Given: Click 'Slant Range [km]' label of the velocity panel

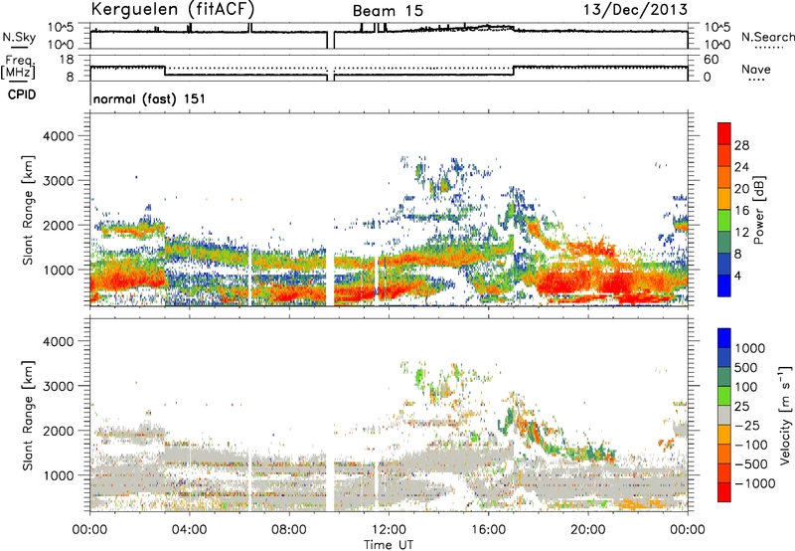Looking at the screenshot, I should click(x=28, y=416).
